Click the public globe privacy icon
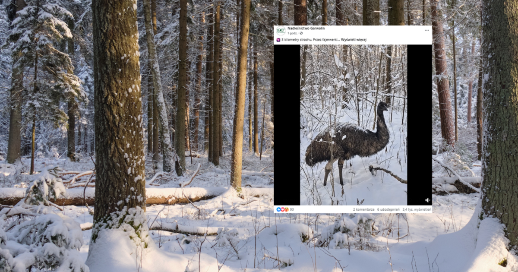 [x=301, y=33]
